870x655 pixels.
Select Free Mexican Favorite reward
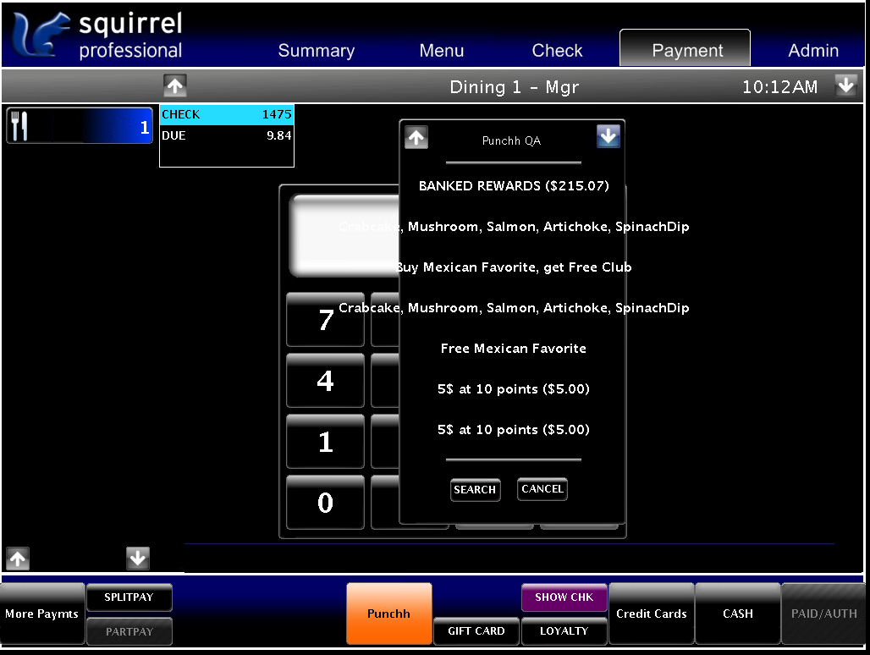click(x=514, y=349)
